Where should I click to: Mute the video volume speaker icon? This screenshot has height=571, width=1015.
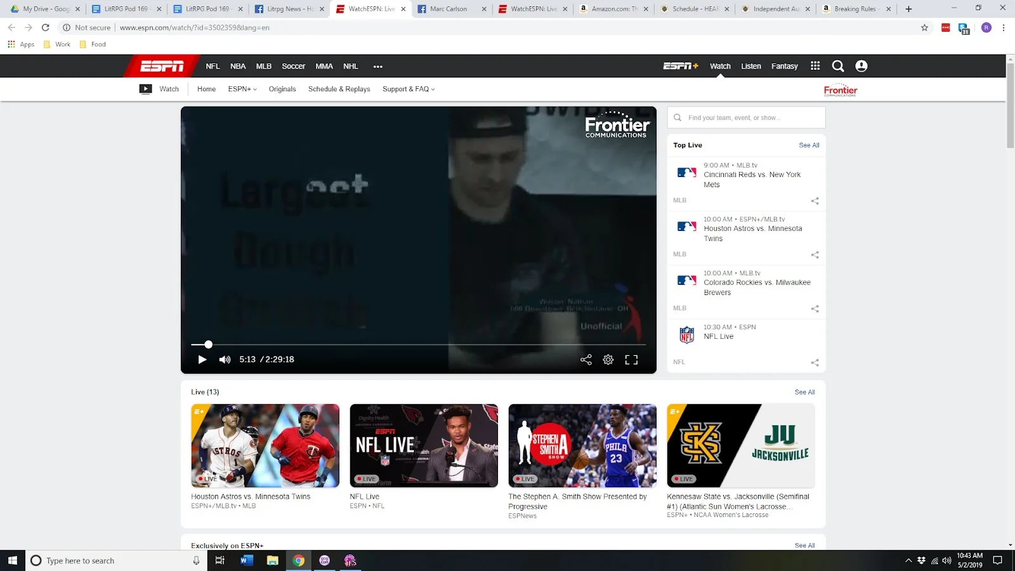click(x=225, y=360)
